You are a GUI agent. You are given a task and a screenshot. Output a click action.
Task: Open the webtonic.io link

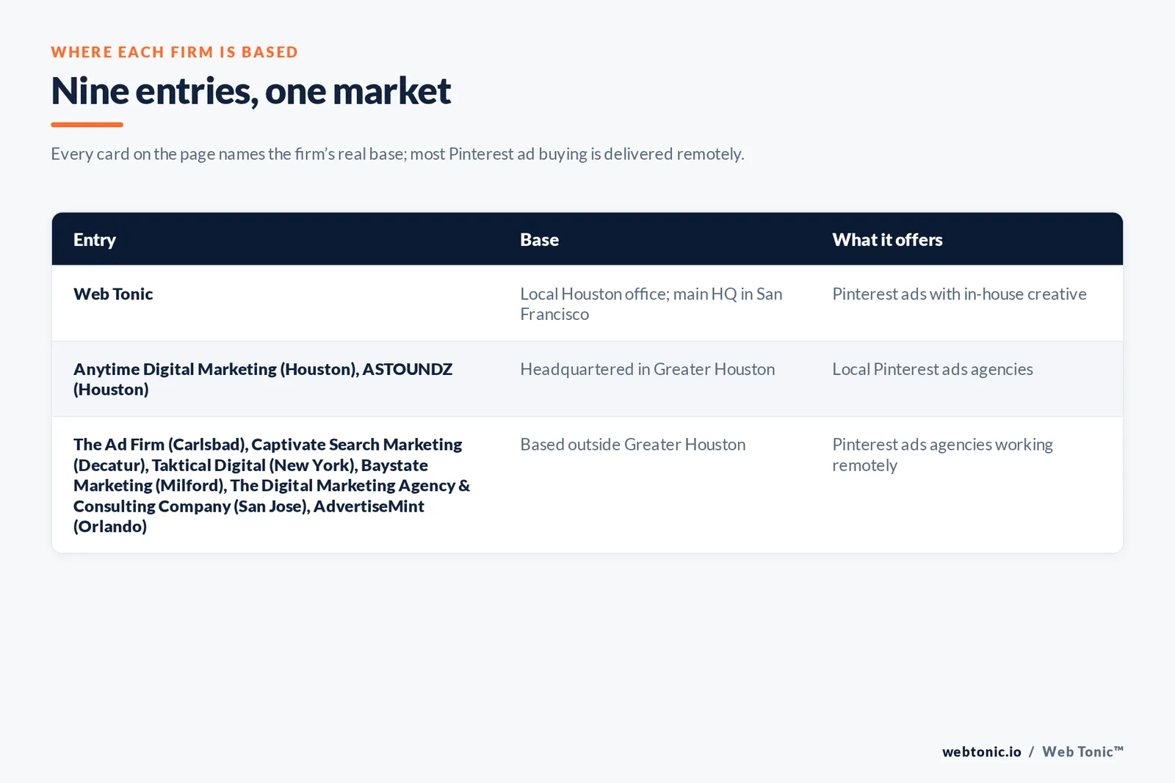(982, 752)
